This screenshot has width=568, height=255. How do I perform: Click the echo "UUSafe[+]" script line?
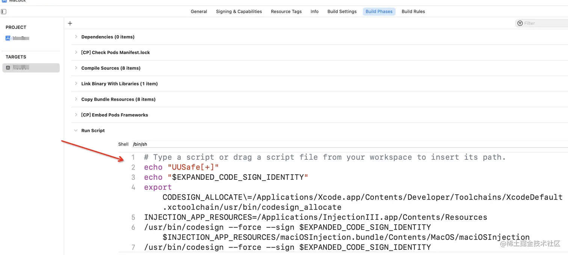(181, 167)
